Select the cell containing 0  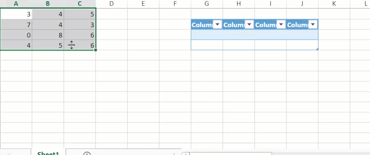pyautogui.click(x=16, y=35)
